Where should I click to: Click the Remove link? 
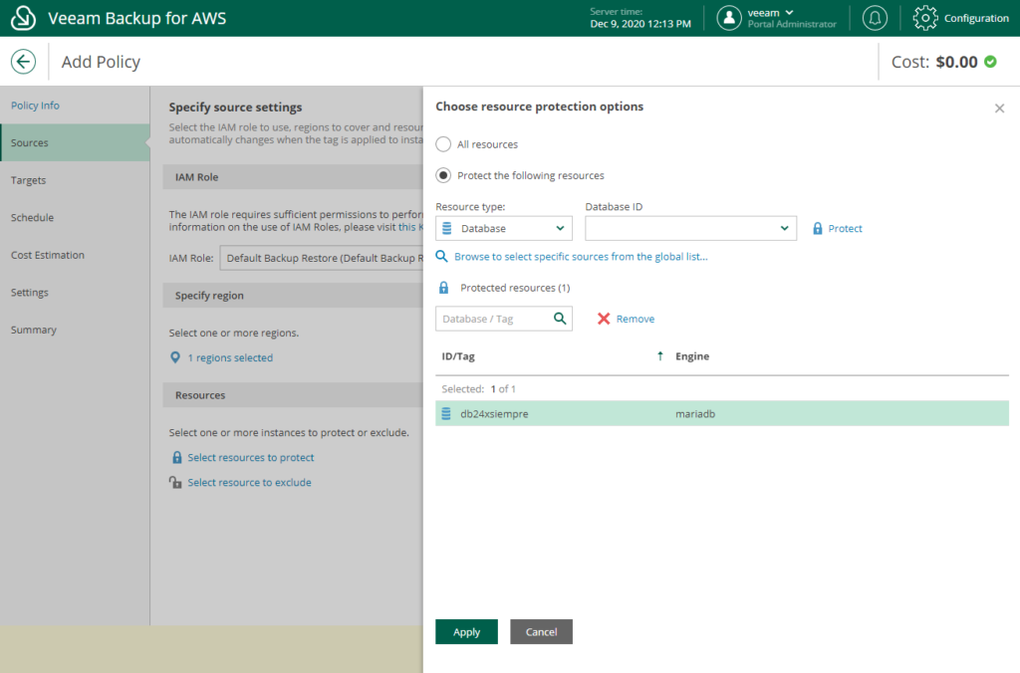pyautogui.click(x=636, y=319)
